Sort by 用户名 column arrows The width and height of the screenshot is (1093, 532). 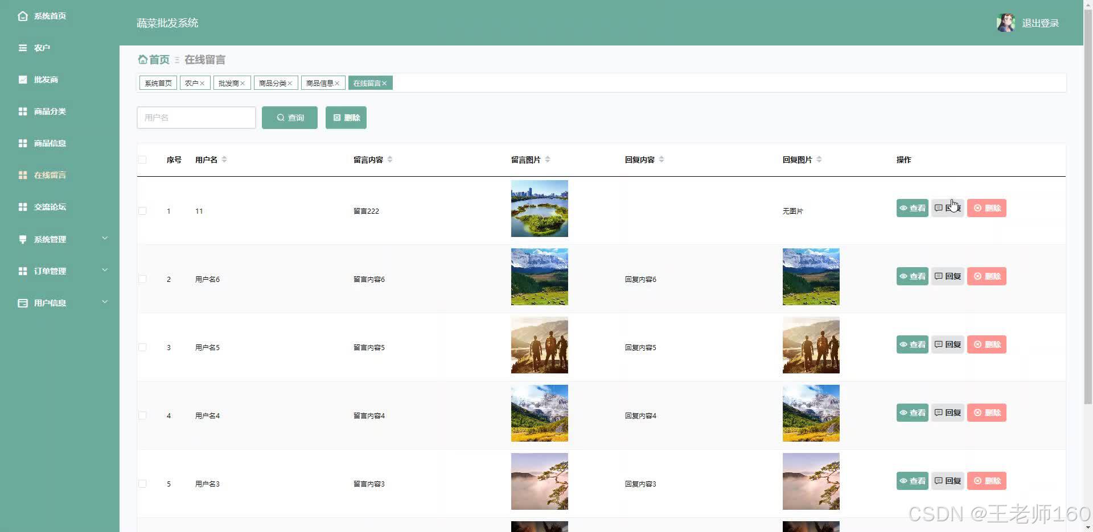pos(224,160)
